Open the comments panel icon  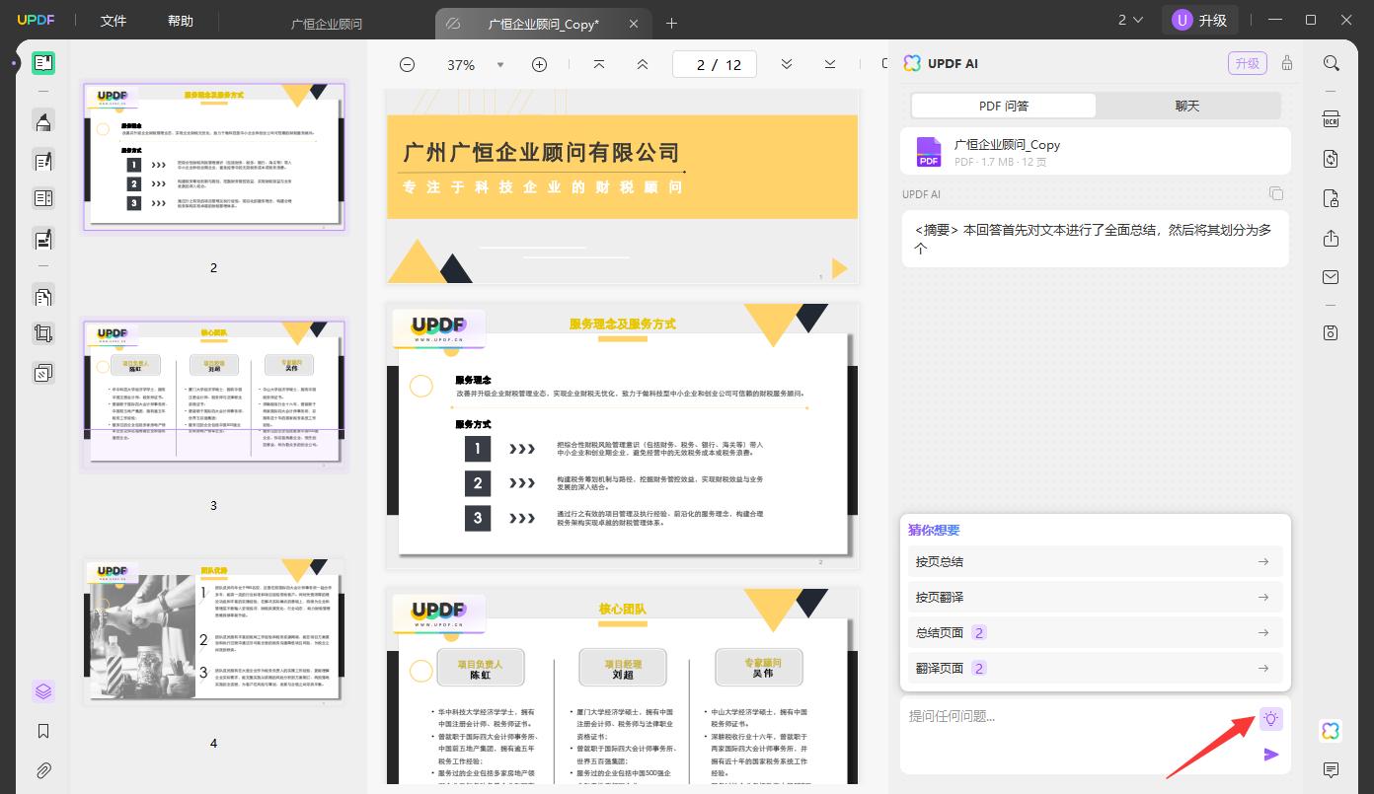[1332, 770]
